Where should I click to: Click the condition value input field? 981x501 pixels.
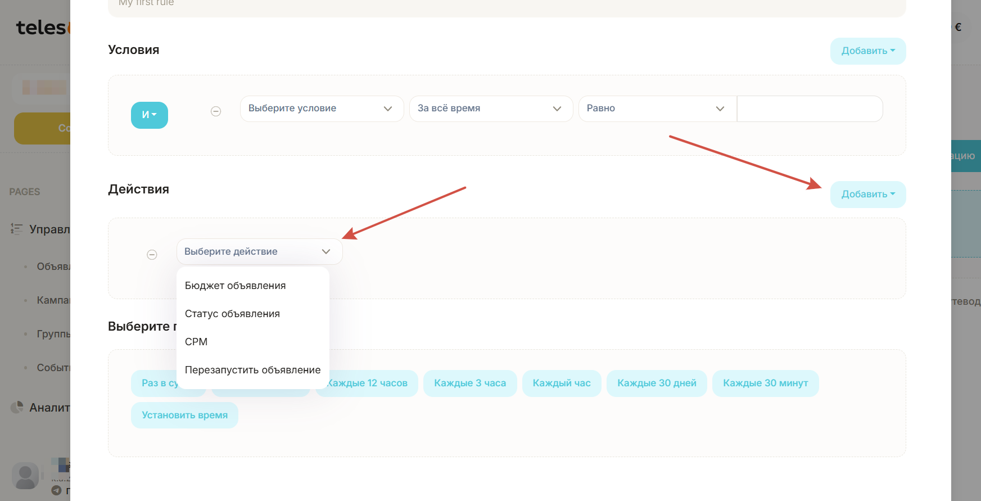810,109
